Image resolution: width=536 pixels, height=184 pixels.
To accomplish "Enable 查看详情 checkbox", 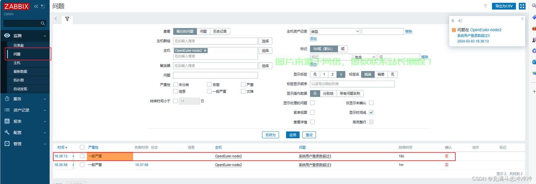I will tap(312, 122).
